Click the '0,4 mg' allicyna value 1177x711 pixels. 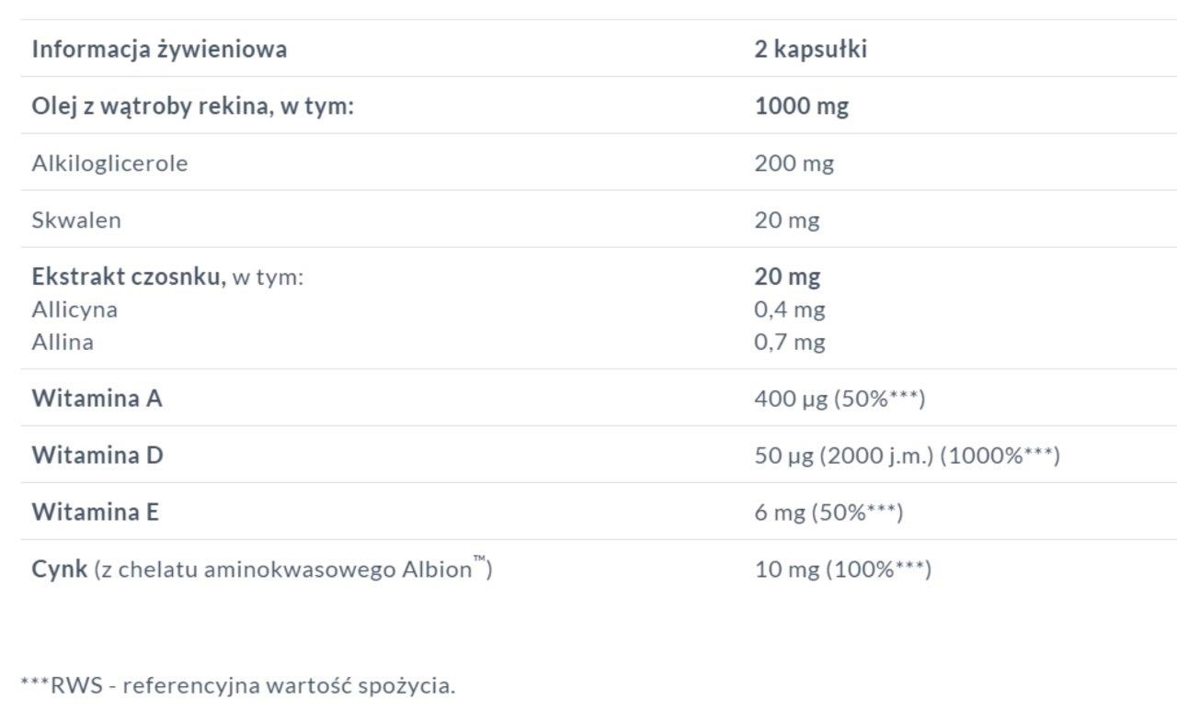click(x=790, y=310)
